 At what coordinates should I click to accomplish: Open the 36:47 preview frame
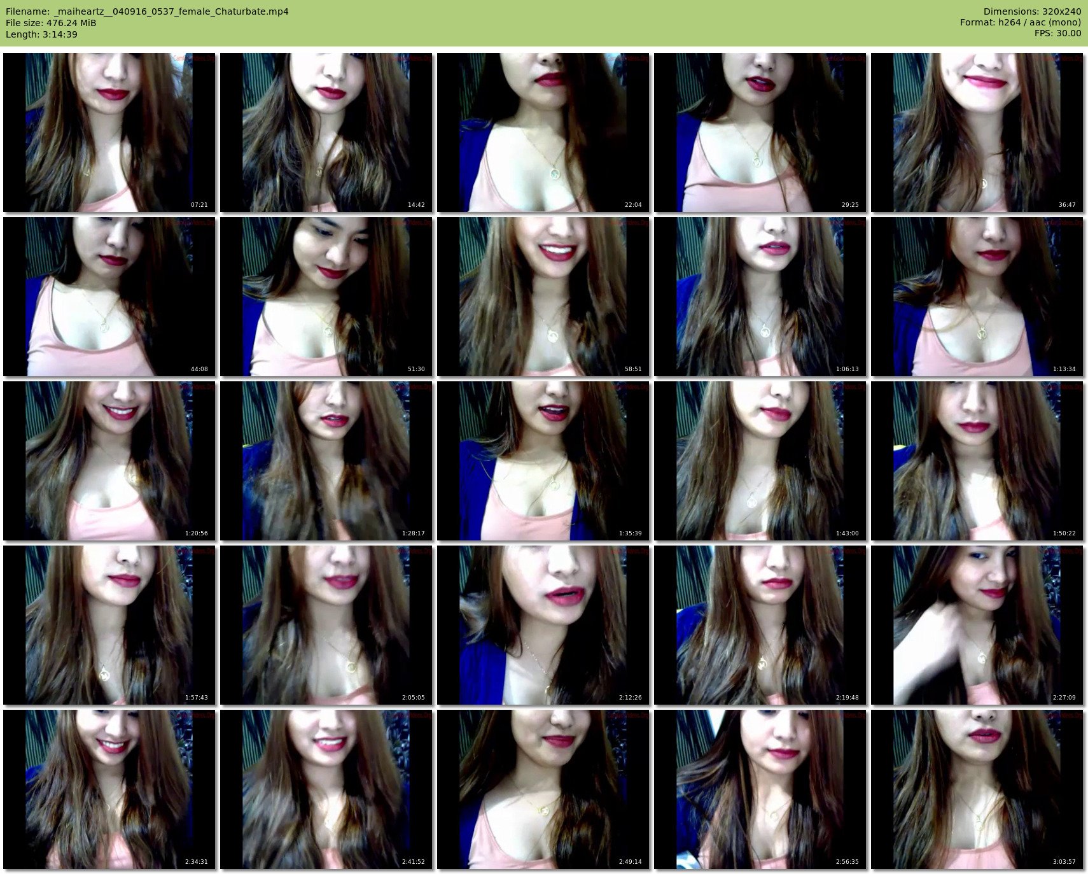click(x=977, y=132)
